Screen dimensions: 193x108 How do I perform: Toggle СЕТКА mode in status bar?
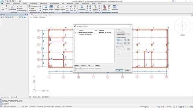(27, 107)
